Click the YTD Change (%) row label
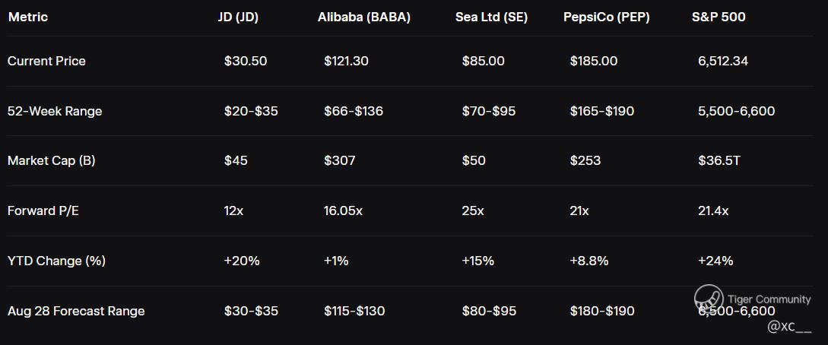This screenshot has width=828, height=345. click(56, 261)
